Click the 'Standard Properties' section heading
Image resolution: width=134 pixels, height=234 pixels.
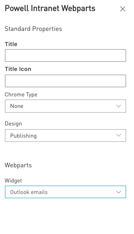pos(33,29)
